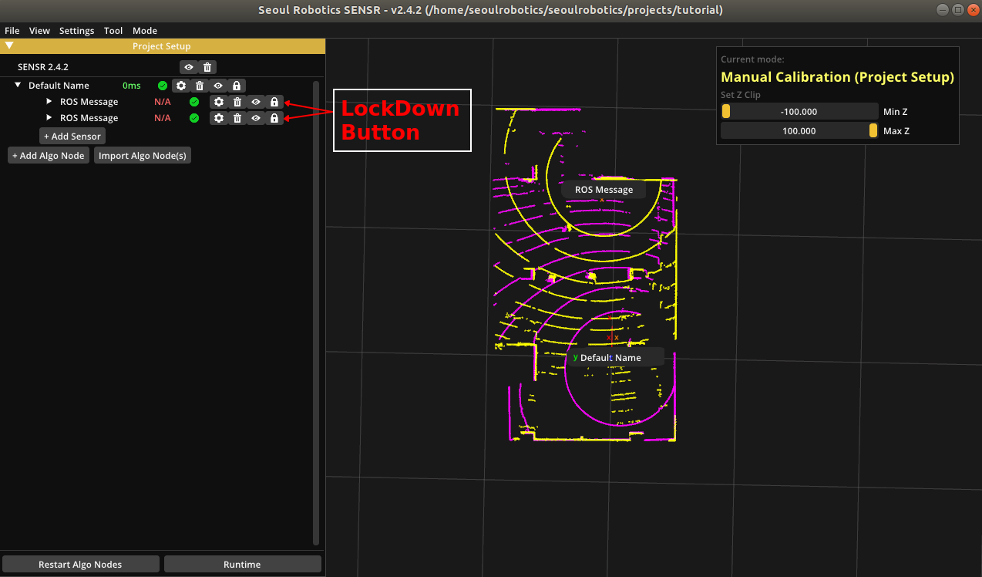Image resolution: width=982 pixels, height=577 pixels.
Task: Toggle eye visibility of first ROS Message sensor
Action: (256, 102)
